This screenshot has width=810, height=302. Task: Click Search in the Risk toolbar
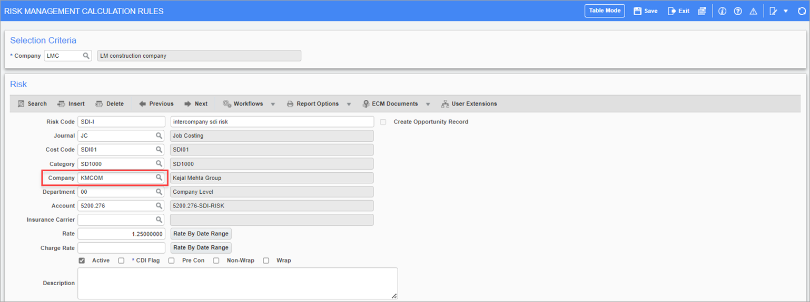click(32, 103)
